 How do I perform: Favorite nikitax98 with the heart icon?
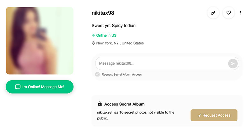click(x=228, y=13)
